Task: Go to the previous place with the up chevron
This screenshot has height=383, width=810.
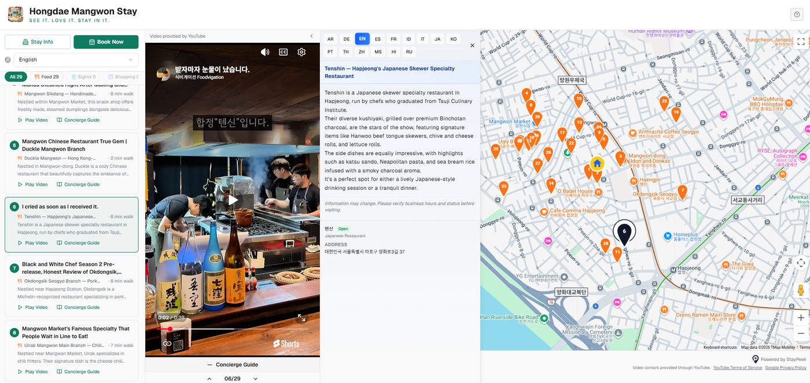Action: tap(209, 378)
